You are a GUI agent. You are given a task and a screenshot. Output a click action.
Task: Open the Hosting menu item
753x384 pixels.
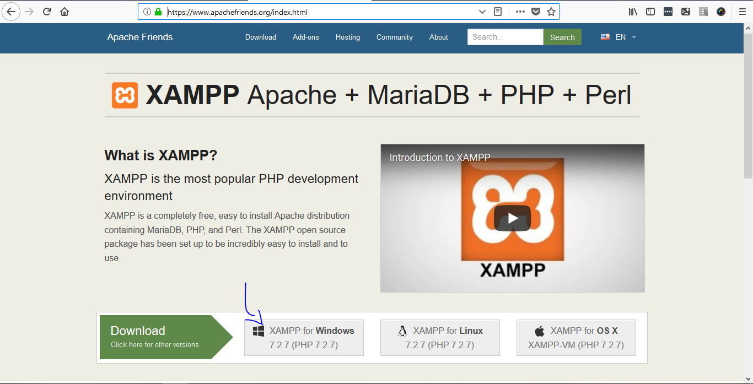click(x=348, y=37)
